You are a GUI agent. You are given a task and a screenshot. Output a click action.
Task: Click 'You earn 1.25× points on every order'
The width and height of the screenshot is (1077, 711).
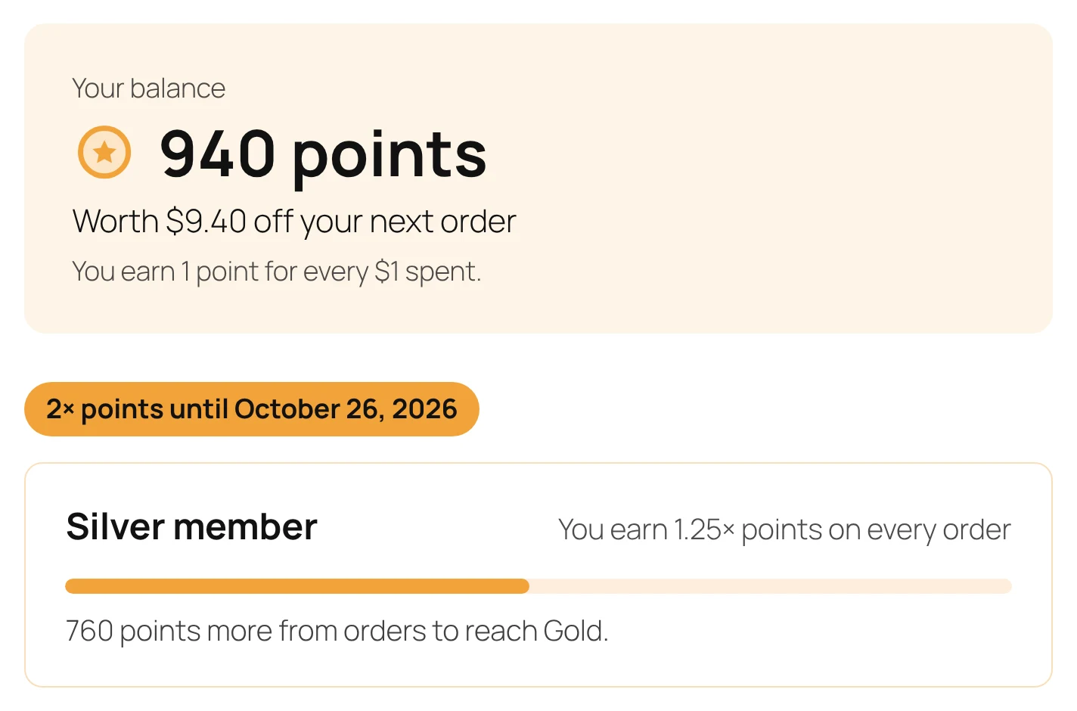pyautogui.click(x=784, y=529)
